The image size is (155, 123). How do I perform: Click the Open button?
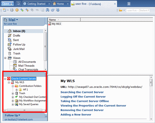[x=7, y=4]
